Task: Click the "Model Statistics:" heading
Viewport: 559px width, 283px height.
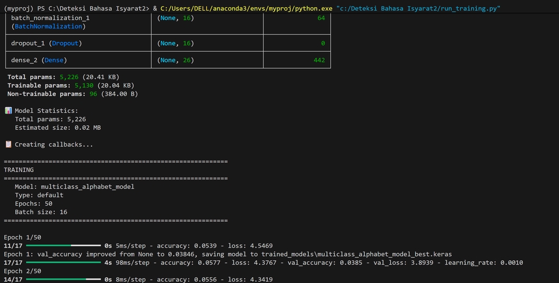Action: [x=47, y=111]
